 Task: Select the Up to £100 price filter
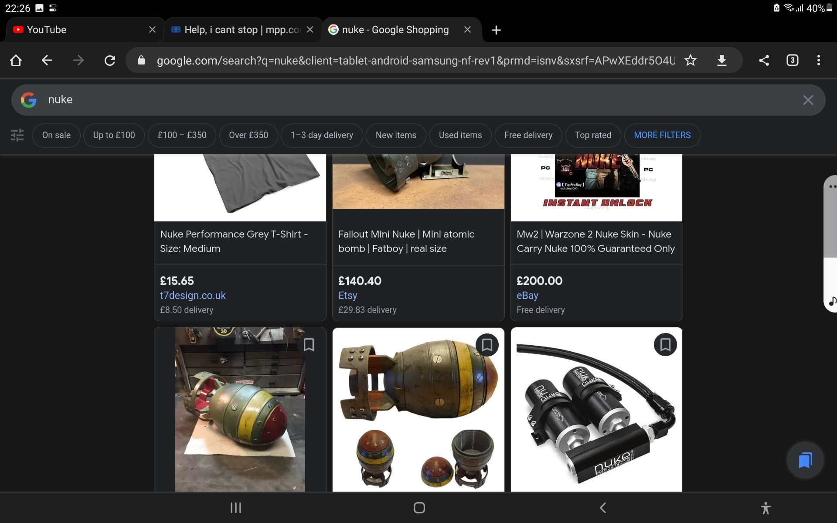pos(114,135)
